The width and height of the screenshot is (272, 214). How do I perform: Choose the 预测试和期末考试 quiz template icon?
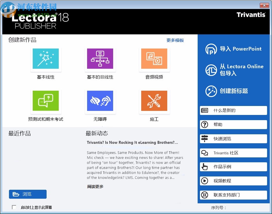point(46,101)
